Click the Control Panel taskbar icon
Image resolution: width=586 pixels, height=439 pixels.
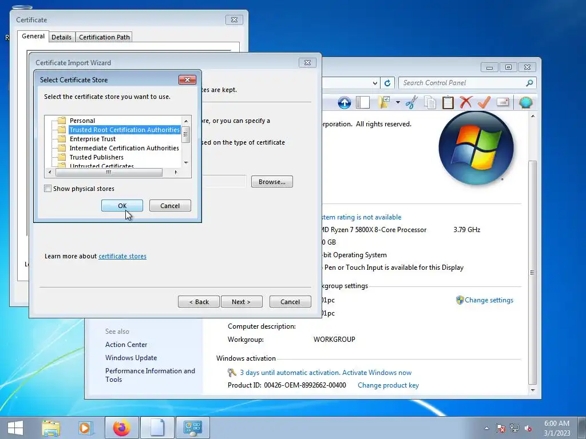coord(193,428)
